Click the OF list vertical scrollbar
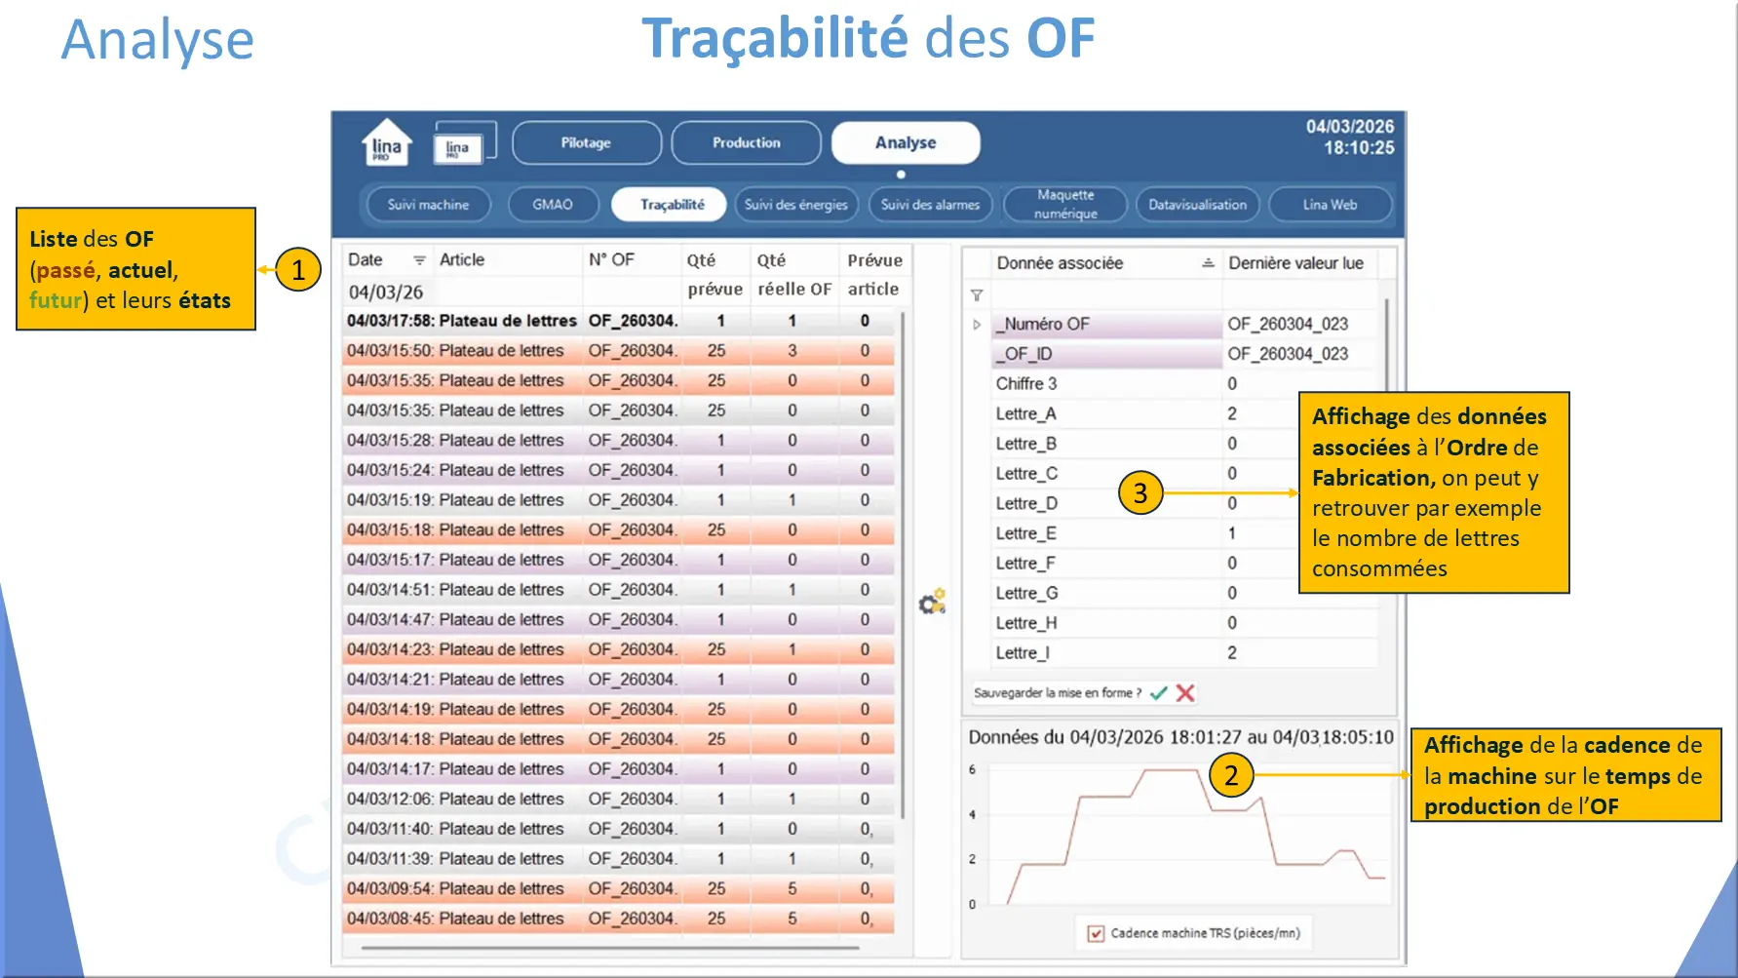This screenshot has width=1738, height=978. 904,566
